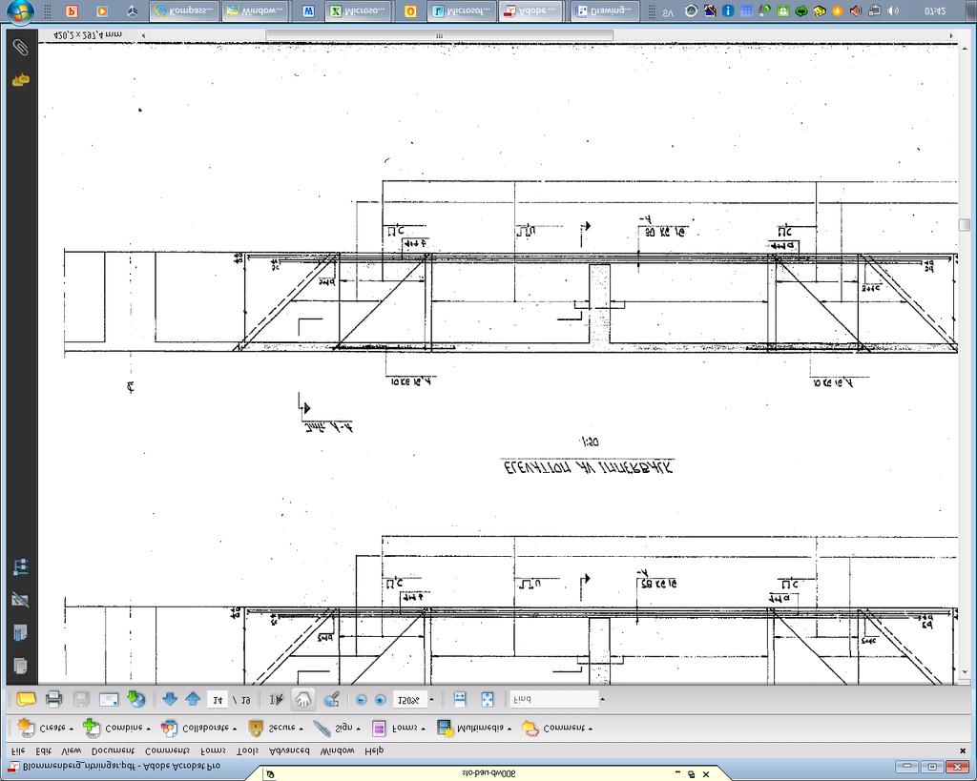The image size is (977, 781).
Task: Click the document dimensions 420,2 x 297,4 mm label
Action: coord(89,35)
